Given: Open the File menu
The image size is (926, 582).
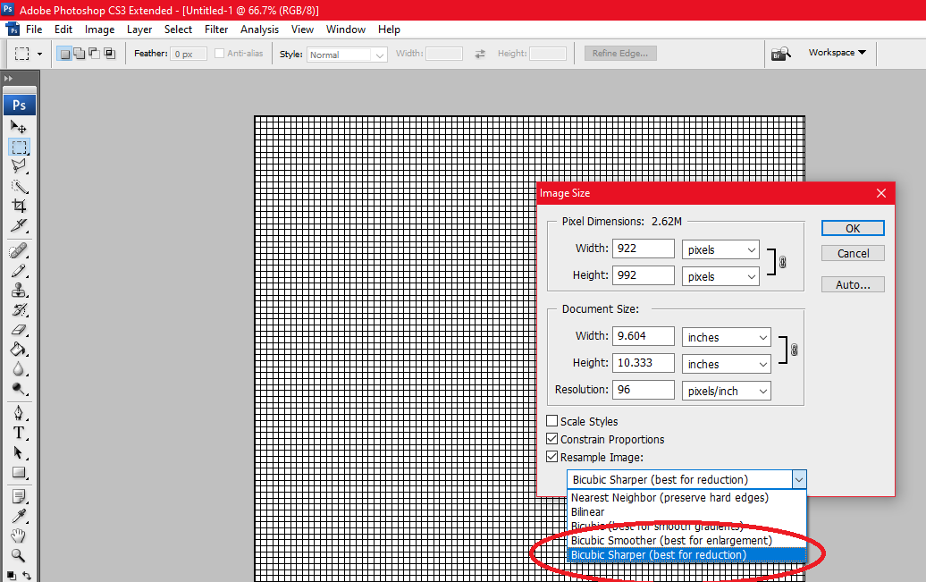Looking at the screenshot, I should pyautogui.click(x=34, y=30).
